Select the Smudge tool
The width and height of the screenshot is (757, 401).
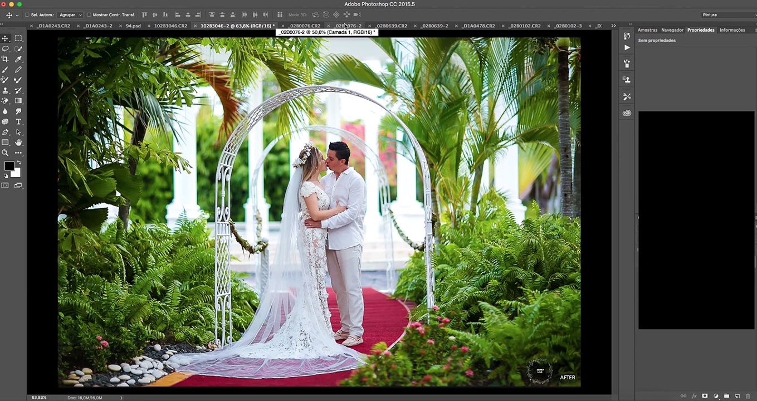pyautogui.click(x=18, y=111)
